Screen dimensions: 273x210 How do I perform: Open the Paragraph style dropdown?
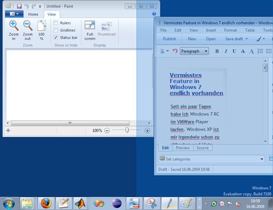(x=194, y=51)
